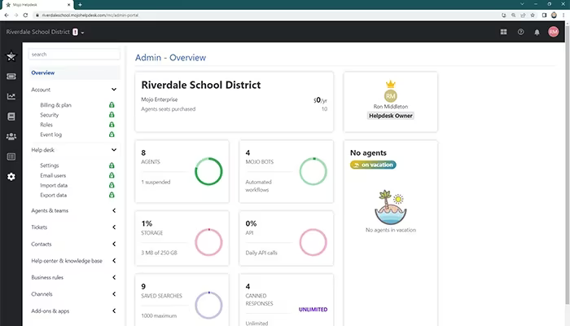Open the tickets icon in left rail
The height and width of the screenshot is (326, 570).
(x=11, y=77)
